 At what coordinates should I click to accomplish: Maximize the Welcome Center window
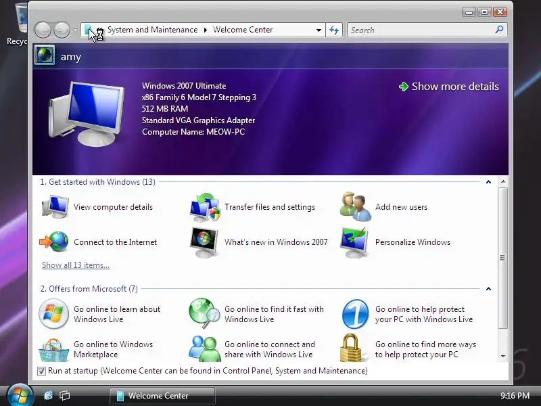click(x=484, y=12)
